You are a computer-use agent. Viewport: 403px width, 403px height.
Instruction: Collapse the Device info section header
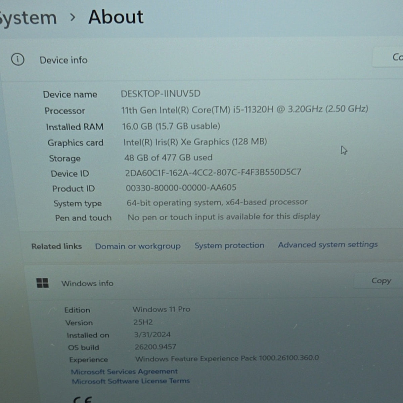coord(201,59)
